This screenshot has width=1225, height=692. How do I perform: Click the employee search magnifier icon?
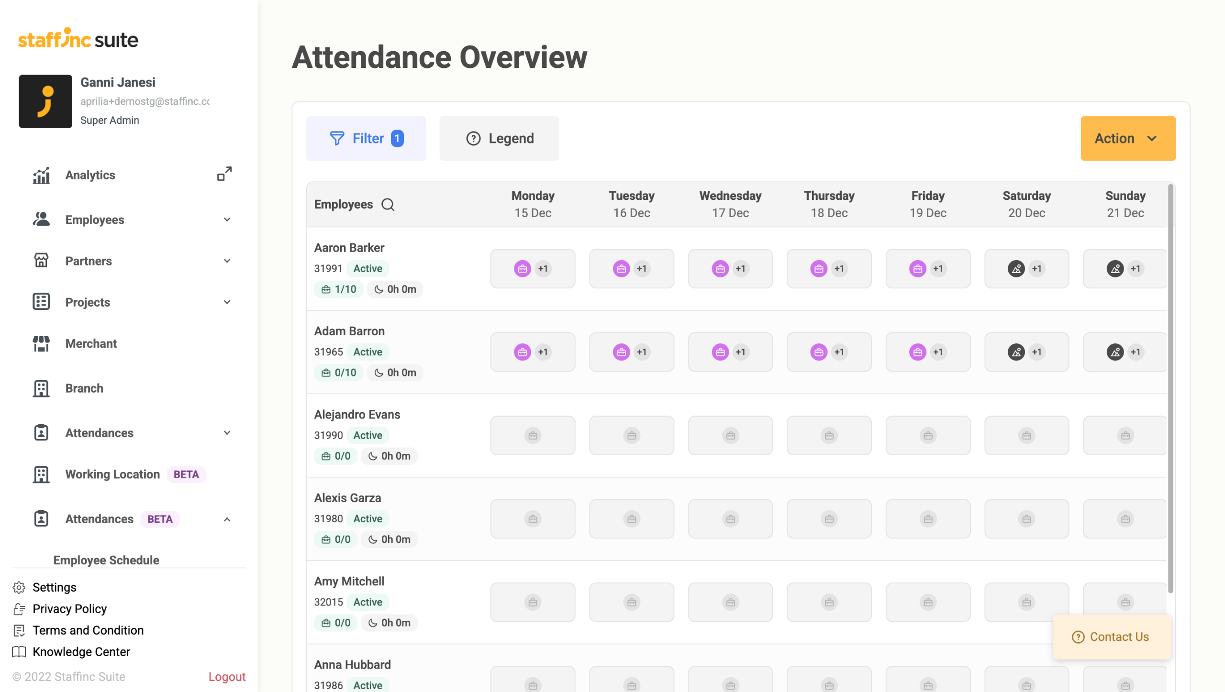coord(388,205)
